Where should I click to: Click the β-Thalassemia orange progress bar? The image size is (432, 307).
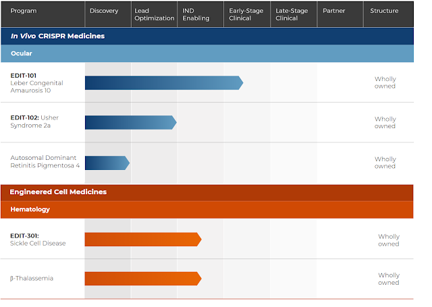tap(143, 279)
